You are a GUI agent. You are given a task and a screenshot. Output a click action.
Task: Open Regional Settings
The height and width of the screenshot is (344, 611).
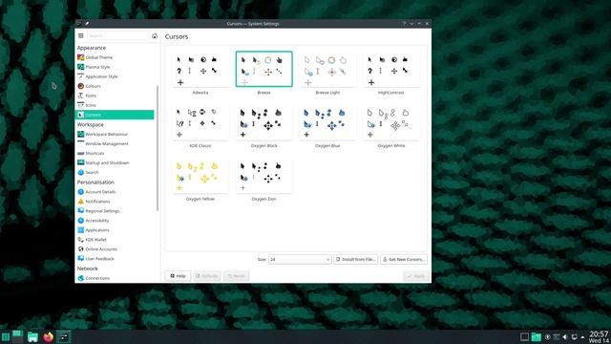[115, 211]
